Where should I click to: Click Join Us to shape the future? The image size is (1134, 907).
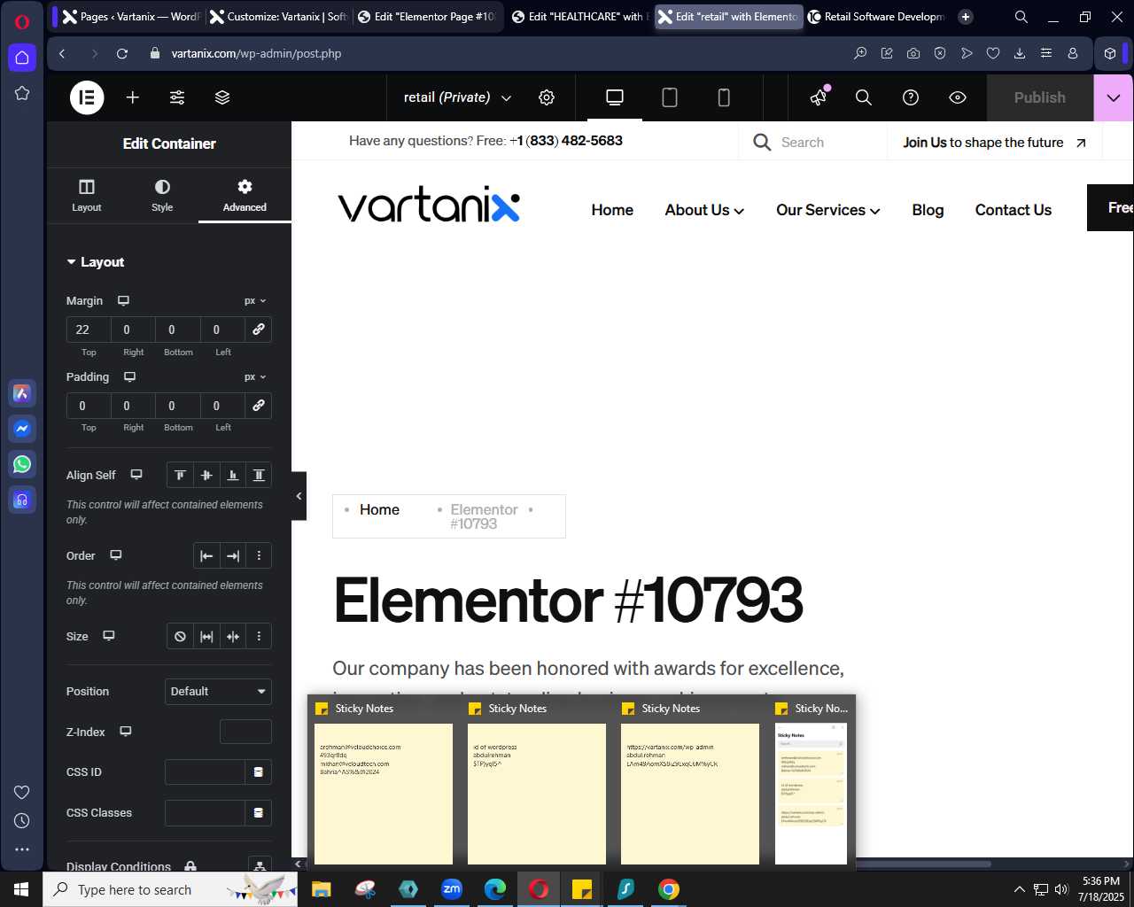click(x=994, y=143)
